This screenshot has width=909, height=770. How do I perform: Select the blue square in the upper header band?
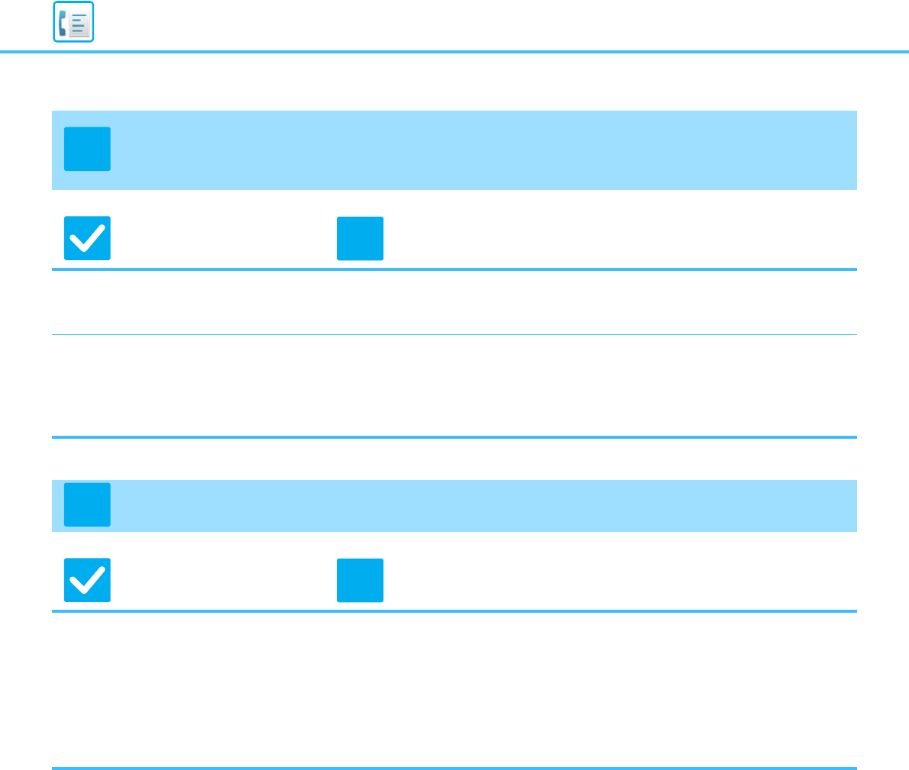click(x=87, y=149)
